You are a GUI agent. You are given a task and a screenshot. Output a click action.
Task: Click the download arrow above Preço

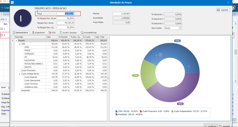[x=38, y=11]
